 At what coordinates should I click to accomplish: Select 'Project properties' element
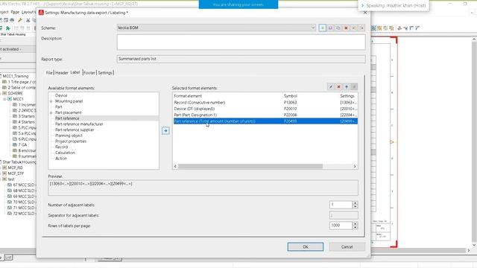tap(71, 141)
